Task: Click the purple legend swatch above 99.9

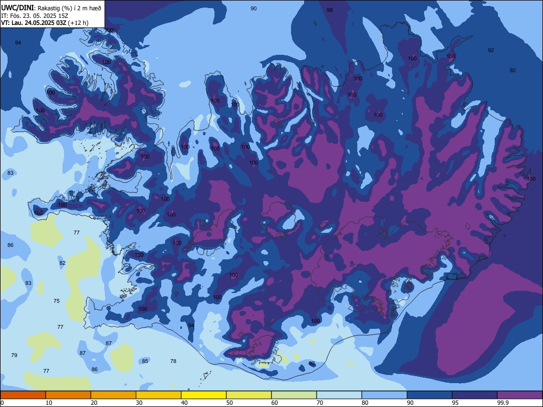Action: (x=520, y=395)
